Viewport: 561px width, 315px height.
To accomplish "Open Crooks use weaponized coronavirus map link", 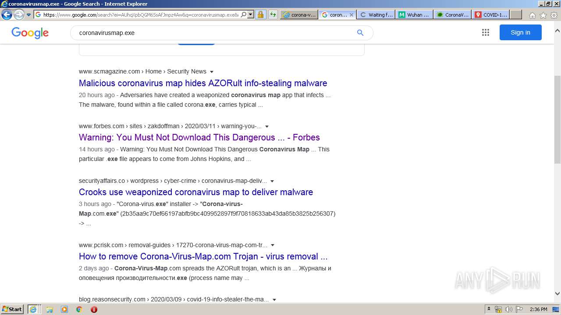I will point(196,192).
